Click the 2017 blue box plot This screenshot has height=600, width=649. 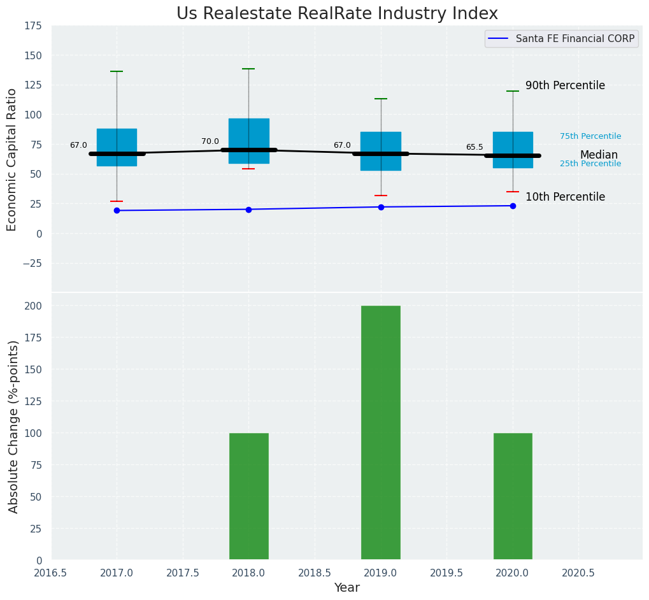[117, 140]
